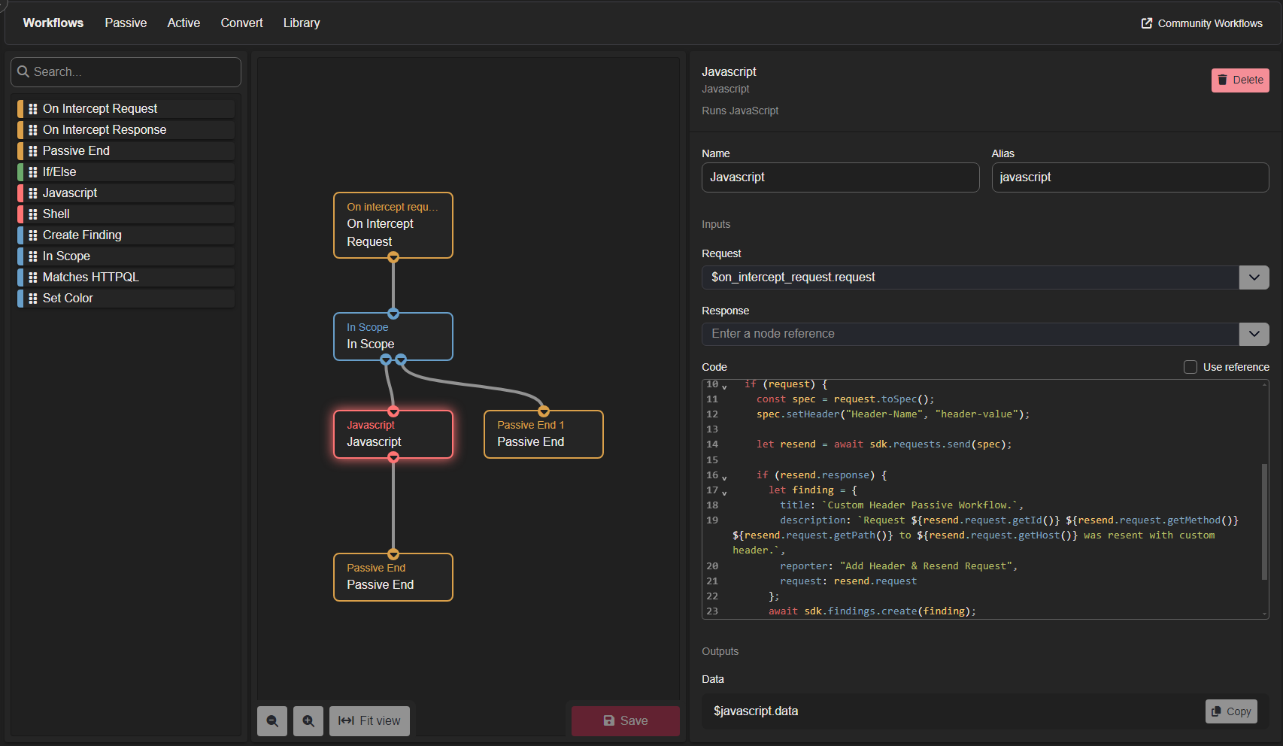The image size is (1283, 746).
Task: Select the On Intercept Request node on canvas
Action: 393,225
